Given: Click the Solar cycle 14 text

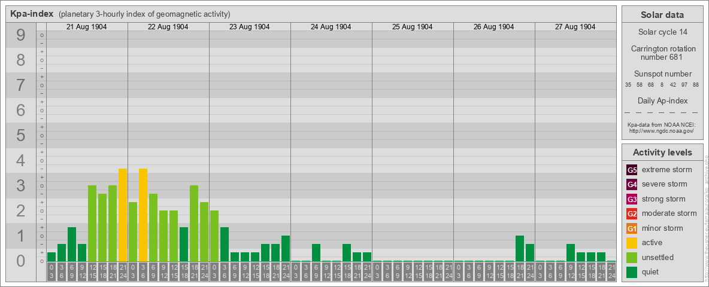Looking at the screenshot, I should point(662,32).
